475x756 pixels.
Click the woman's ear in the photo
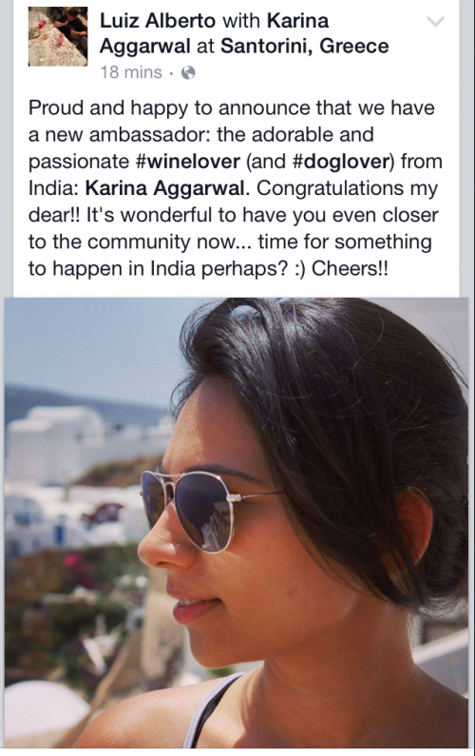coord(413,527)
